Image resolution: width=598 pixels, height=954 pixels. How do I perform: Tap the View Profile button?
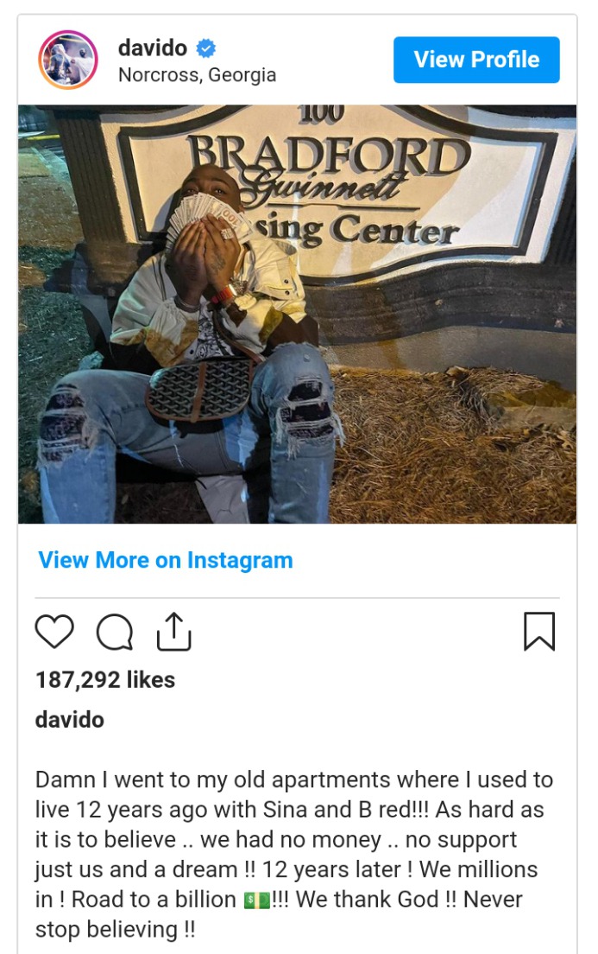476,60
